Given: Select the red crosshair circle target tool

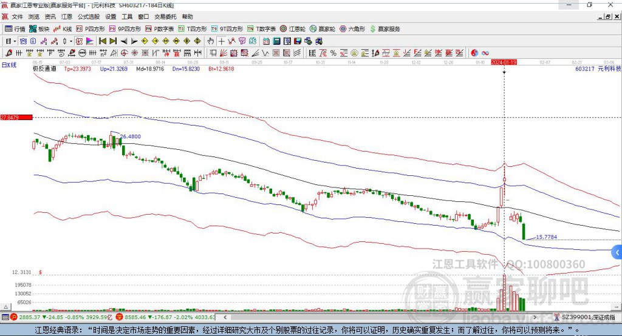Looking at the screenshot, I should 124,53.
